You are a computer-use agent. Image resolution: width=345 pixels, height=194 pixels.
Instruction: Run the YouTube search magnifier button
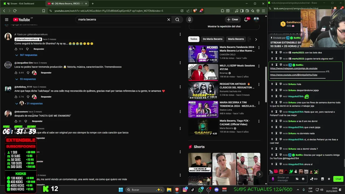(177, 19)
